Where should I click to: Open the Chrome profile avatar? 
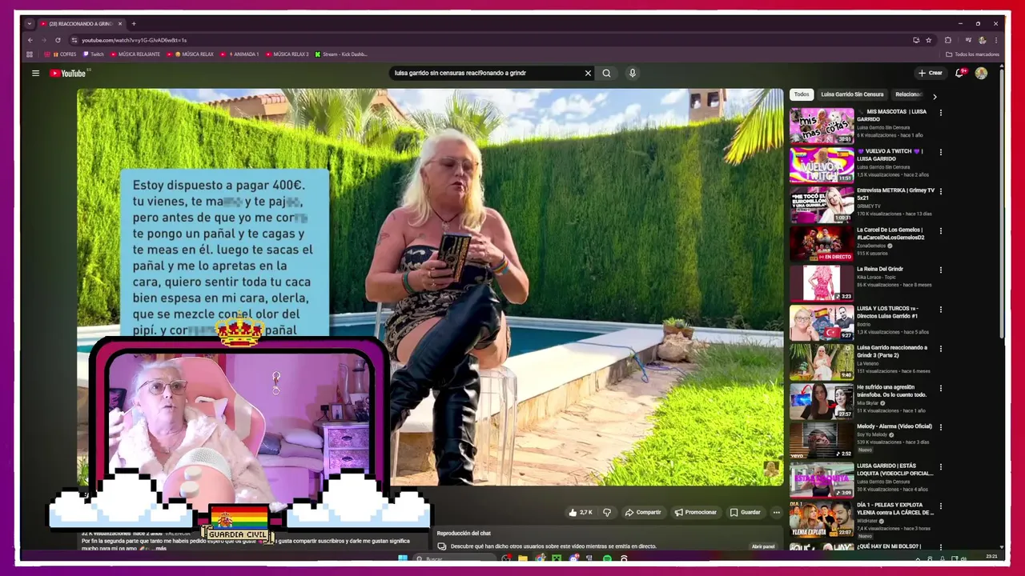pyautogui.click(x=982, y=40)
